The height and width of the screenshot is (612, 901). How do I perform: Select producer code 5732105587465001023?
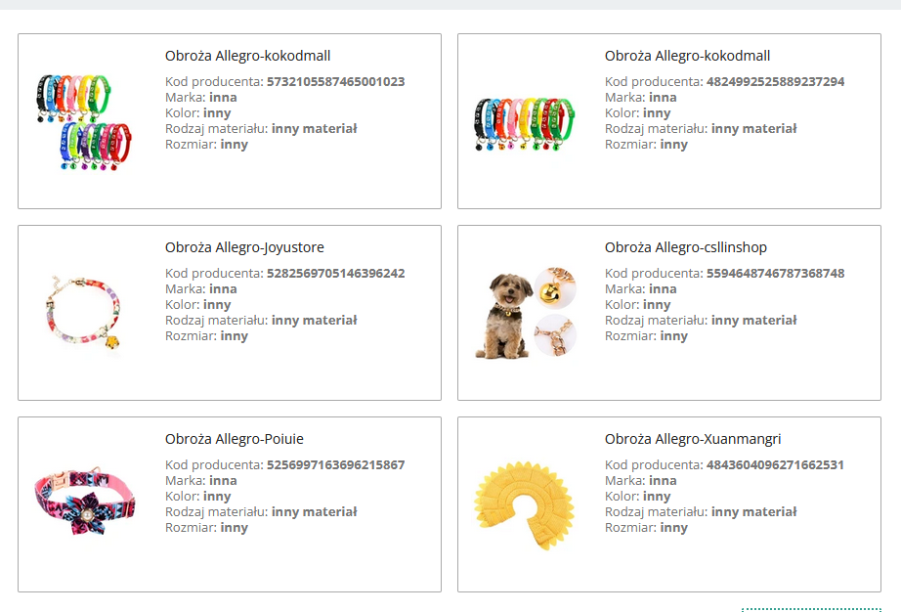pyautogui.click(x=335, y=81)
